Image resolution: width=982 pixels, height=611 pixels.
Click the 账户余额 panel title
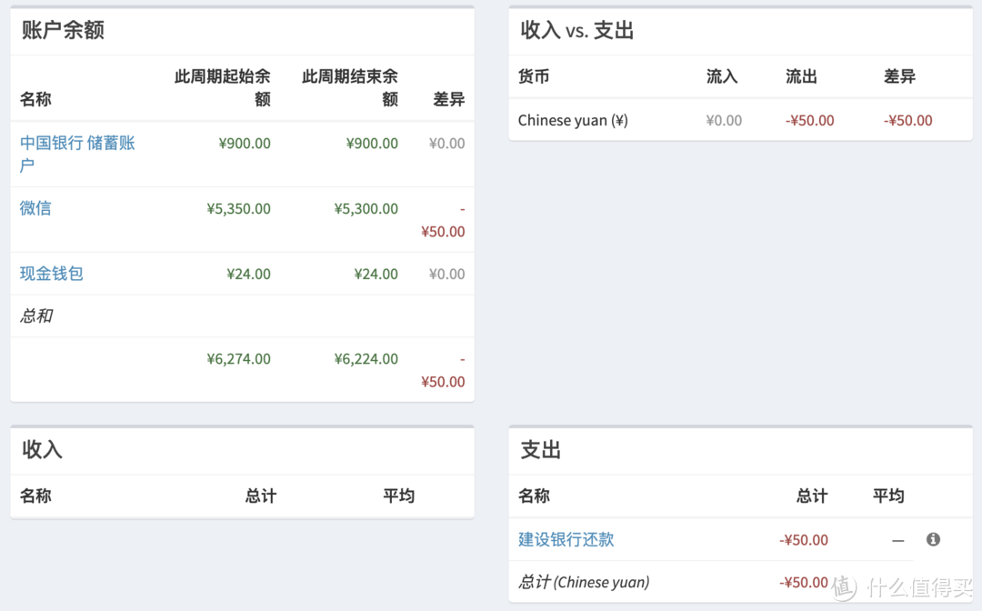(63, 30)
